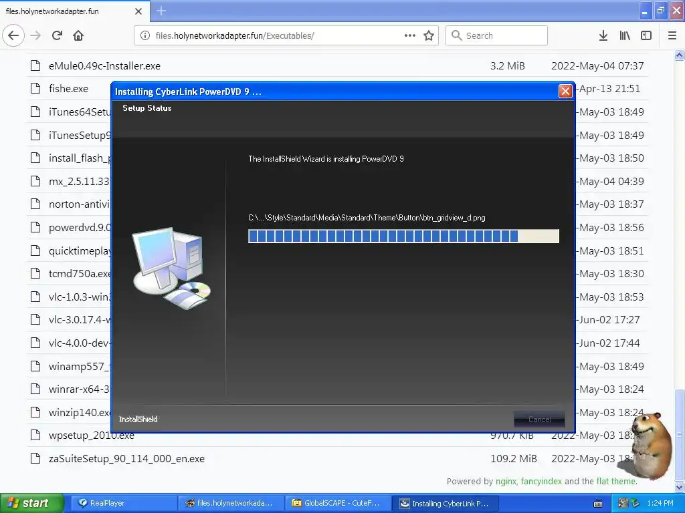Click the page scrollbar down arrow
The image size is (685, 513).
point(679,487)
